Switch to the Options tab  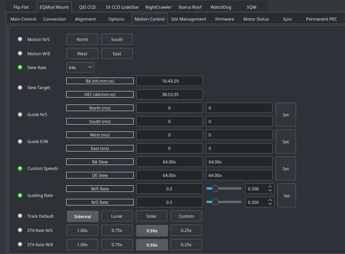click(x=116, y=19)
